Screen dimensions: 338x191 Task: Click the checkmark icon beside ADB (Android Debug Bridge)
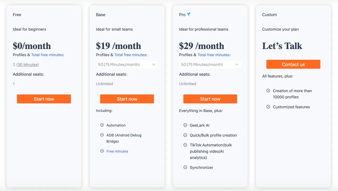[x=102, y=135]
